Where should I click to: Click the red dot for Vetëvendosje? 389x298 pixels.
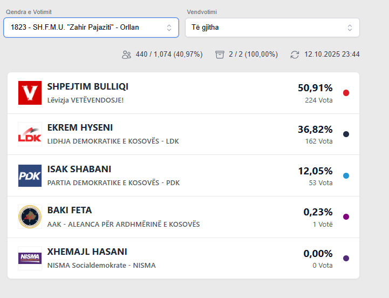[346, 93]
